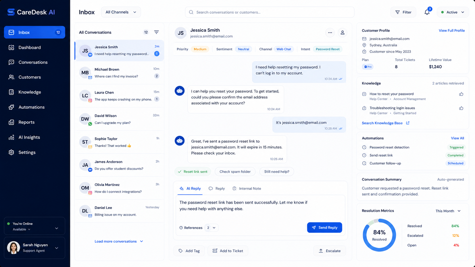Click the Add to Ticket button

click(x=228, y=251)
